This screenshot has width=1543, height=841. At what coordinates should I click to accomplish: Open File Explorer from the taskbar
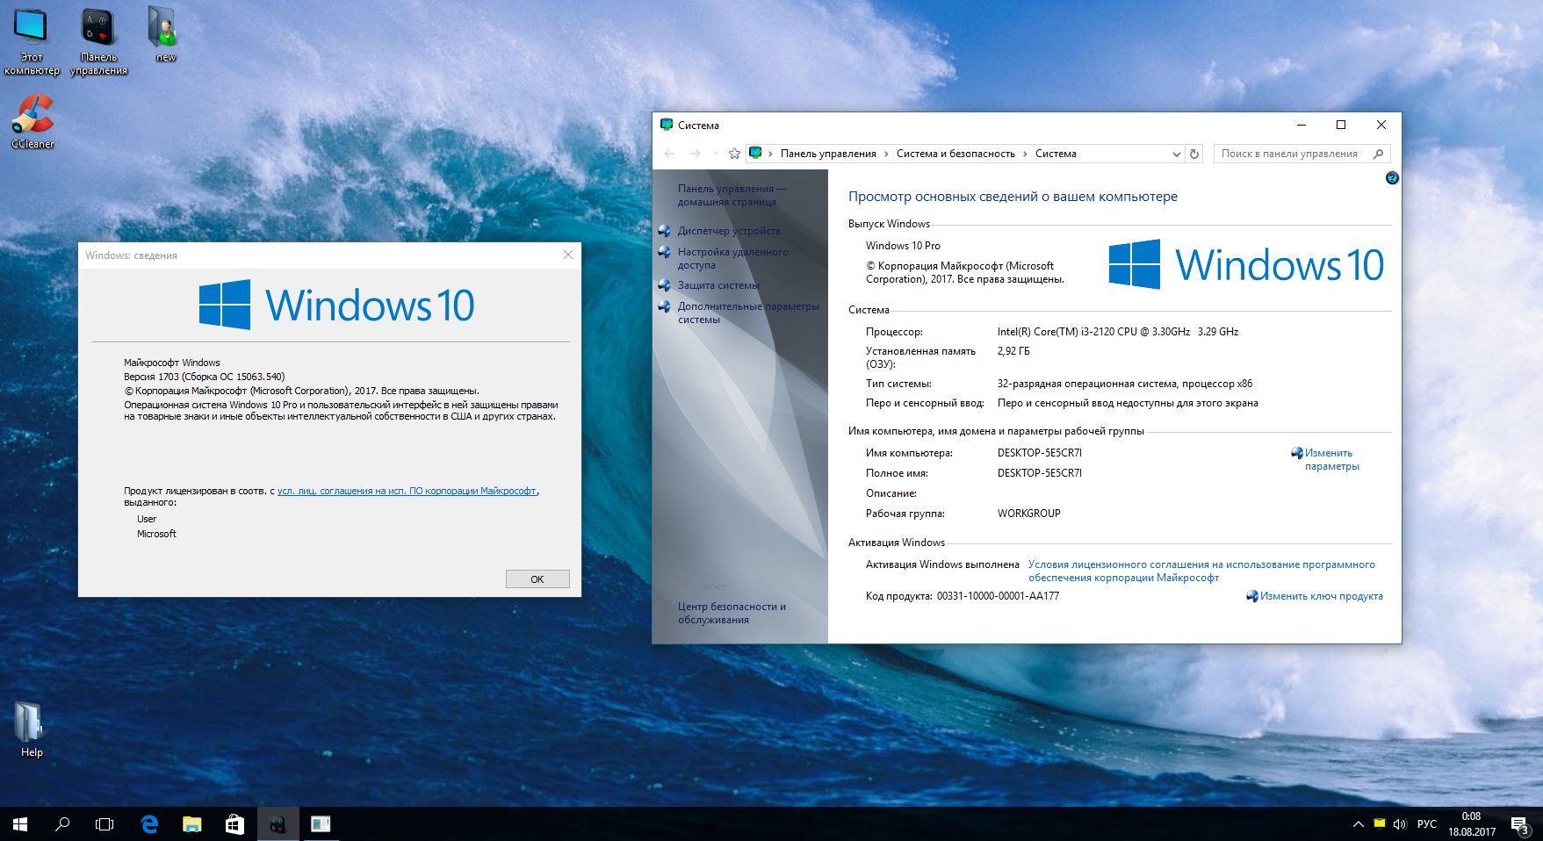point(191,824)
